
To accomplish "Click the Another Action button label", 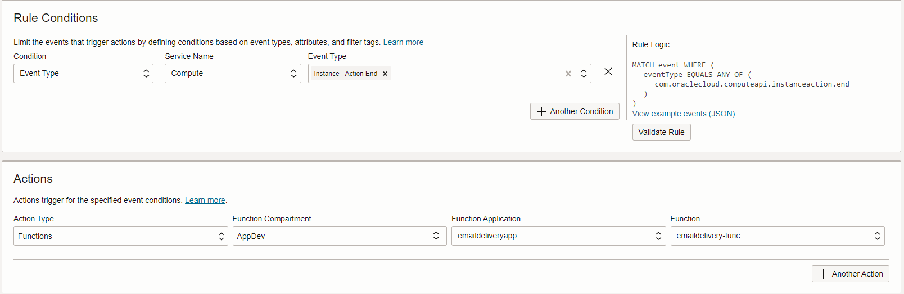I will click(857, 274).
